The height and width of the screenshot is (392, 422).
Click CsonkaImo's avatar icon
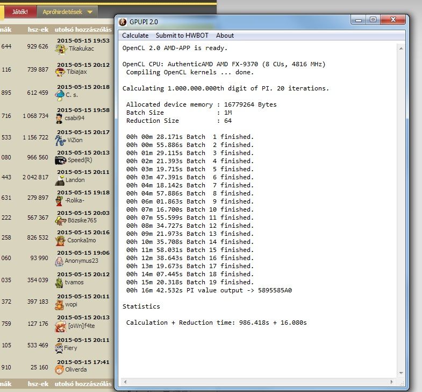pyautogui.click(x=60, y=241)
